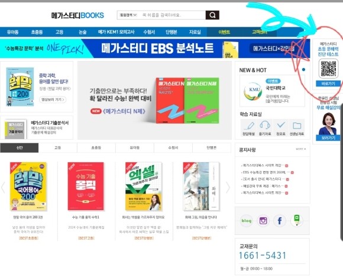Expand the 통합검색 search category dropdown

(128, 15)
